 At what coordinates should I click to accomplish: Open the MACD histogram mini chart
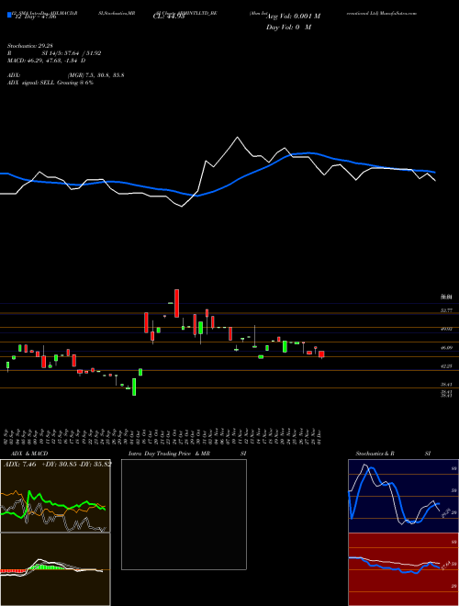55,569
